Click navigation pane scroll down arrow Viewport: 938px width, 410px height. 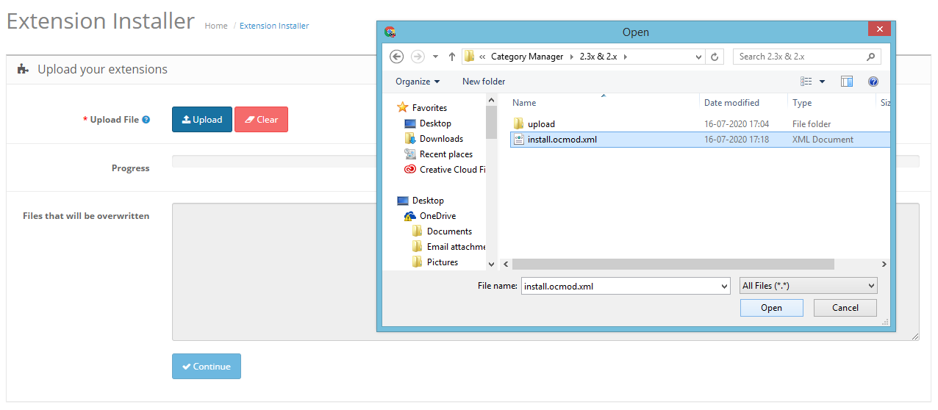[x=492, y=264]
